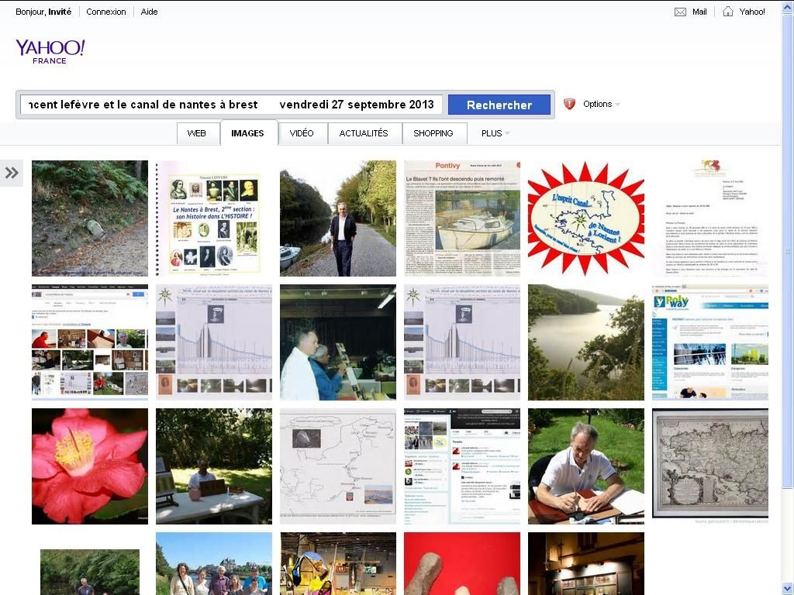Click the Connexion link
794x595 pixels.
point(105,12)
